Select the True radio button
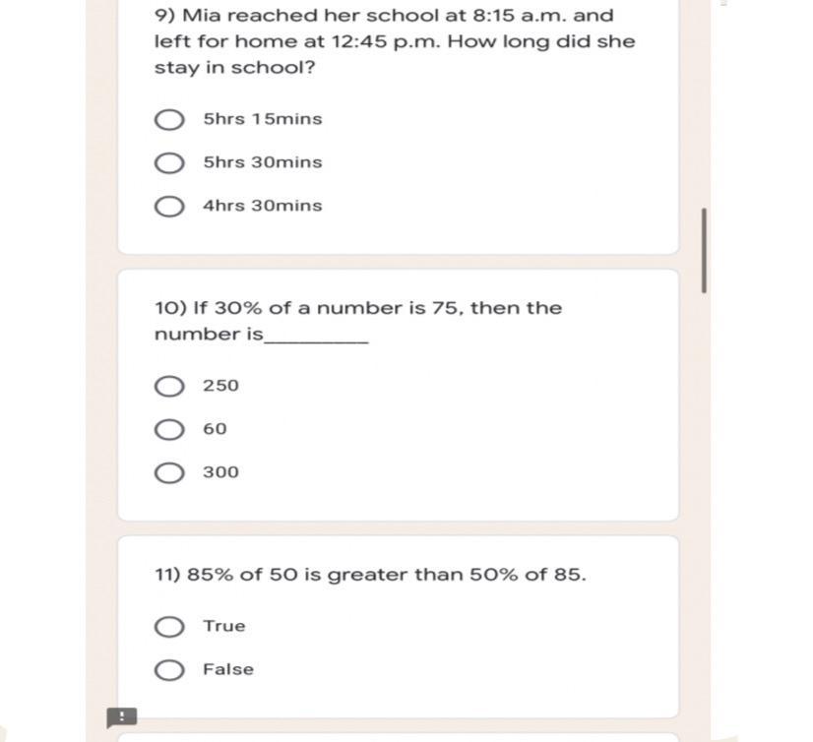The width and height of the screenshot is (813, 742). [x=169, y=627]
